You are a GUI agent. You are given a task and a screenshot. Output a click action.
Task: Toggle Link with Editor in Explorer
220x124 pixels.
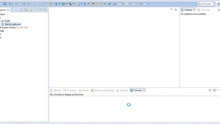pos(26,10)
